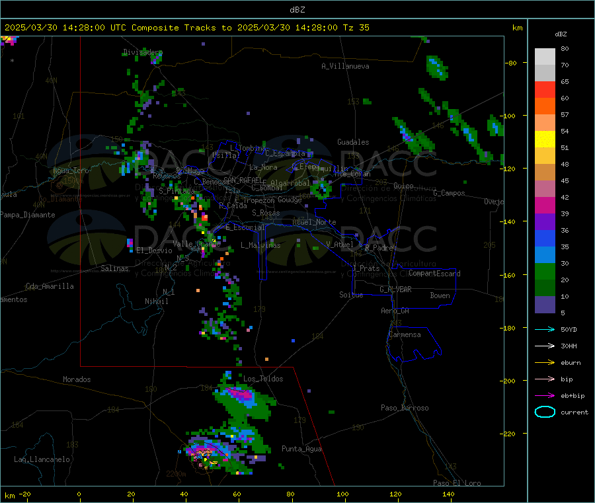Click the white 30HM arrow legend icon
This screenshot has height=503, width=595.
click(545, 346)
